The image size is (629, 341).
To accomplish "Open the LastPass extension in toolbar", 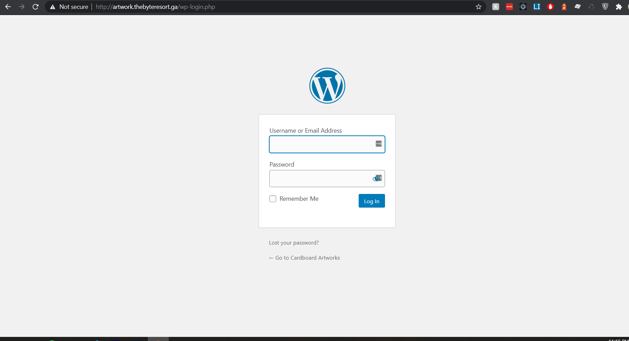I will (509, 7).
